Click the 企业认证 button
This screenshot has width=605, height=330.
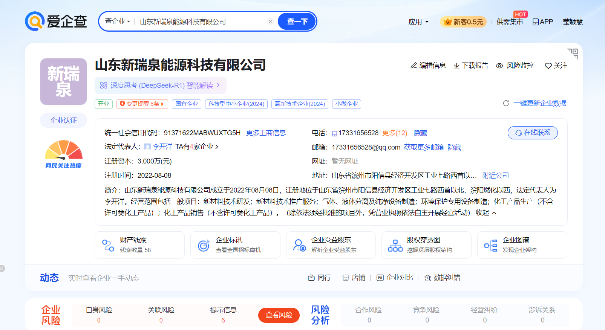pyautogui.click(x=64, y=120)
